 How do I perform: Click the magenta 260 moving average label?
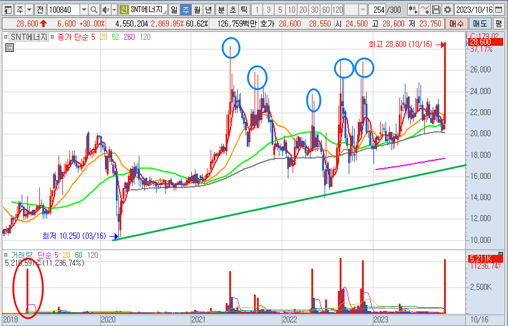coord(129,37)
